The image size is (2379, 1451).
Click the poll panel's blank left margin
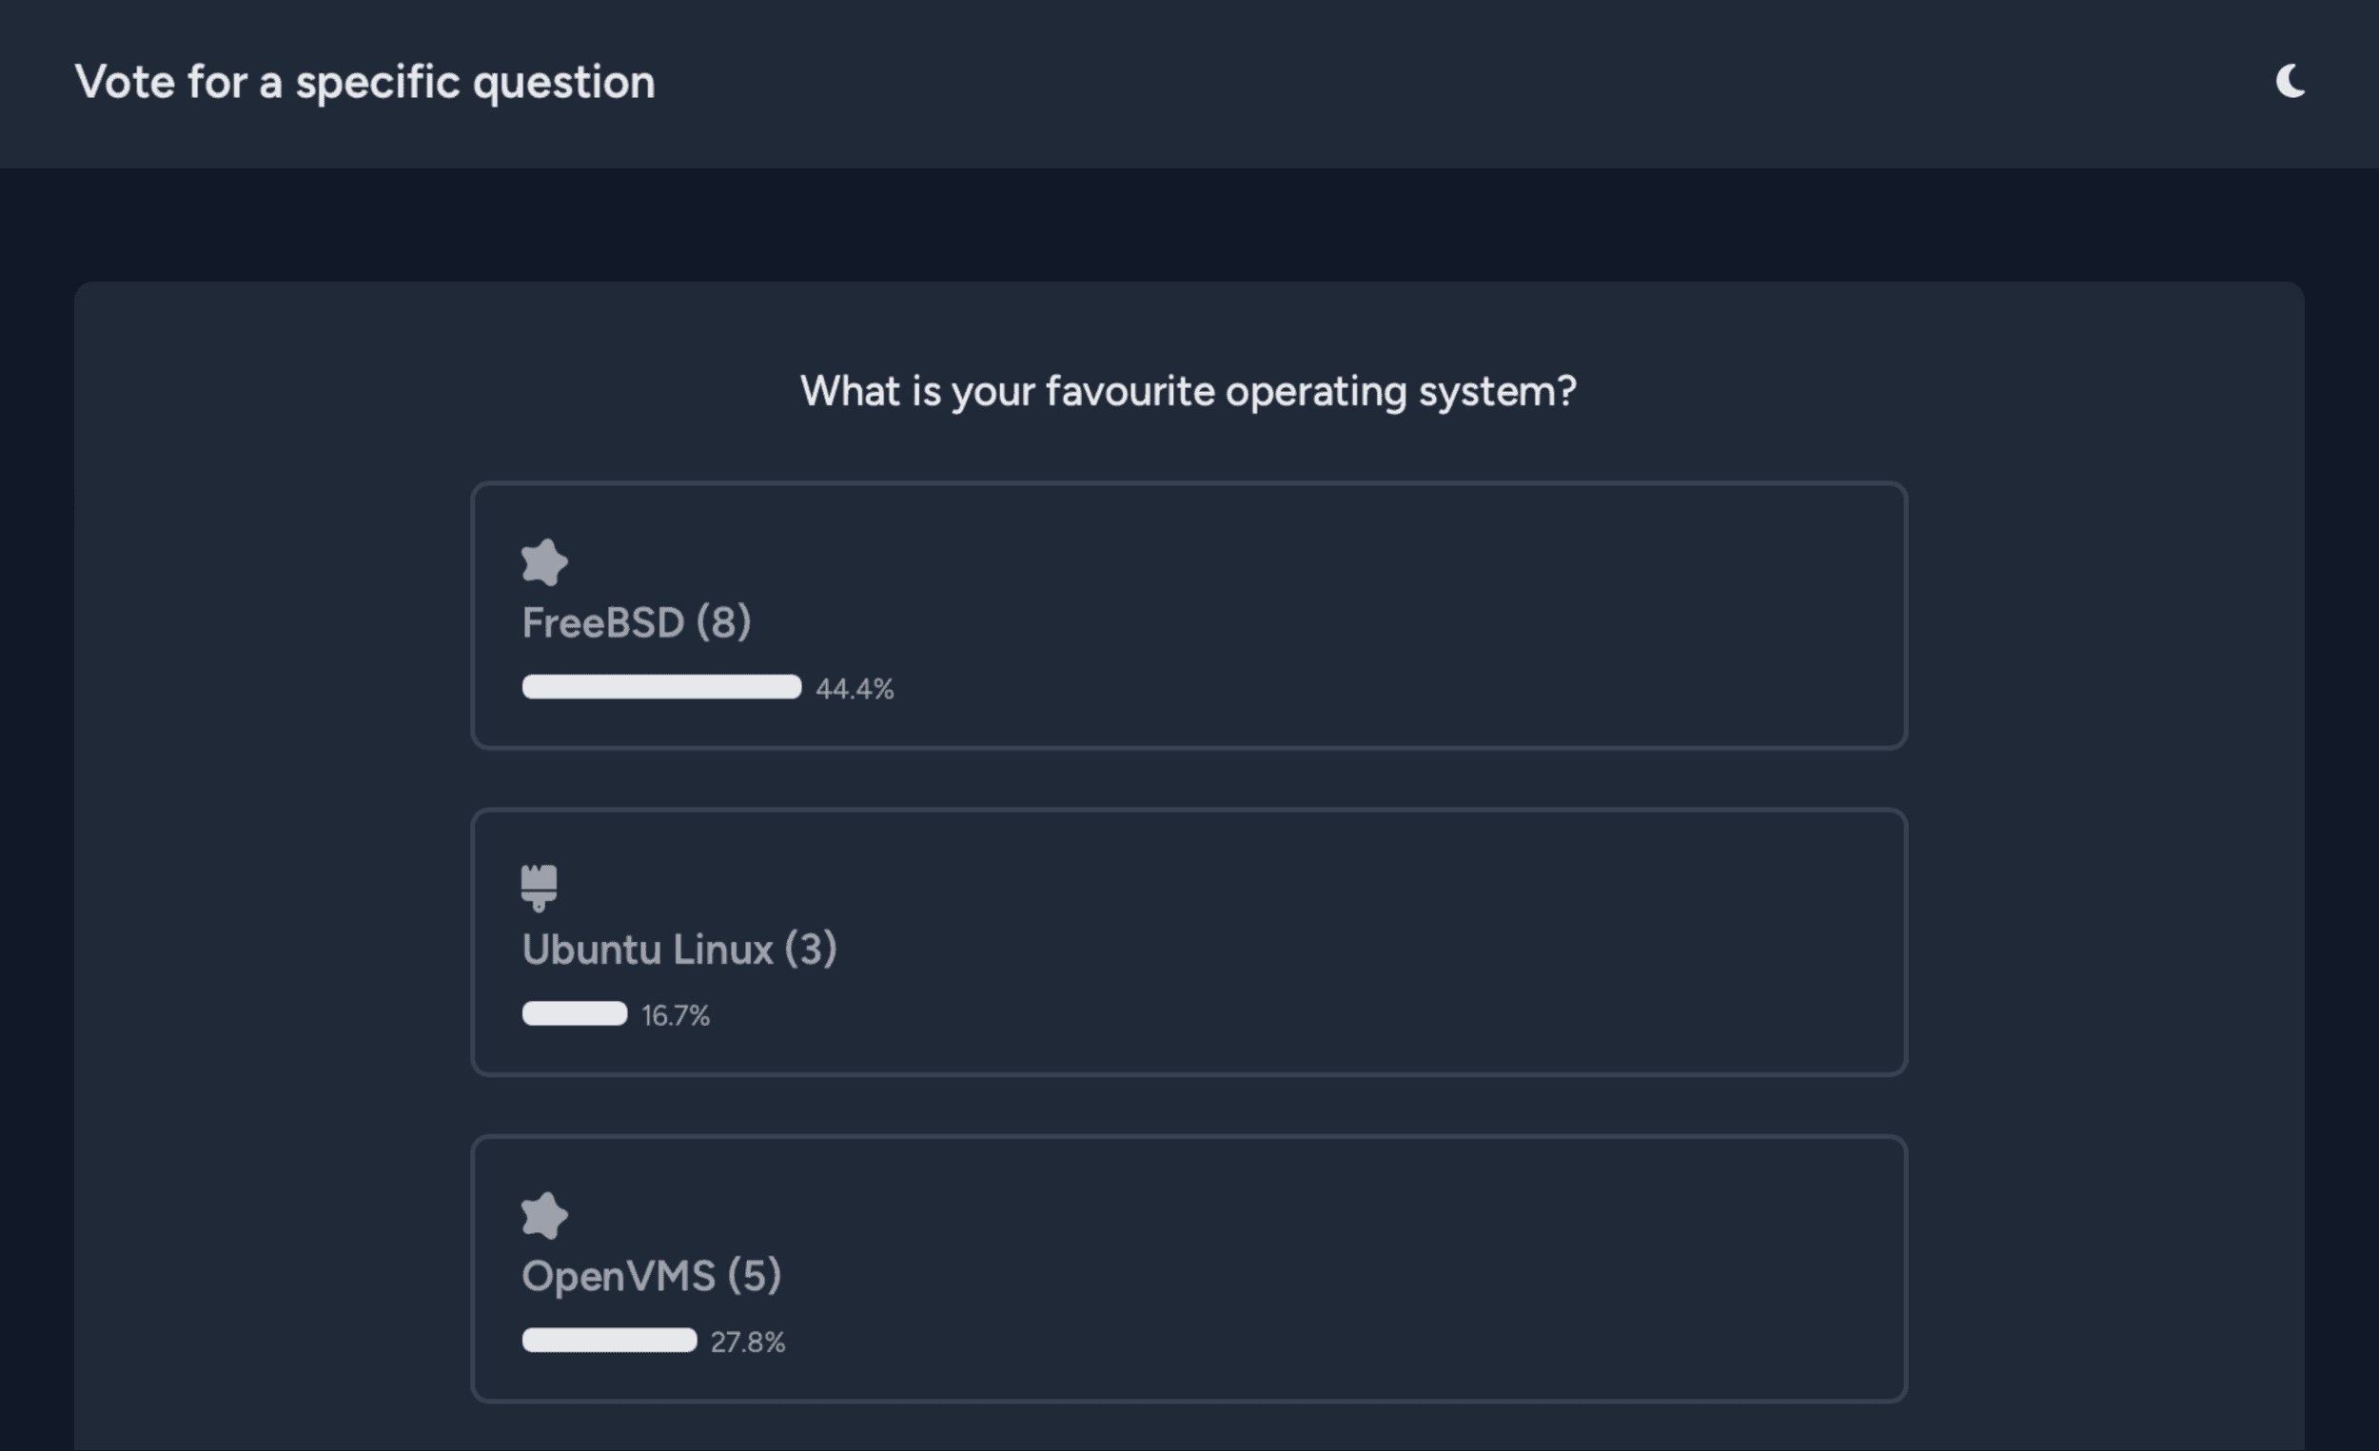(x=270, y=869)
